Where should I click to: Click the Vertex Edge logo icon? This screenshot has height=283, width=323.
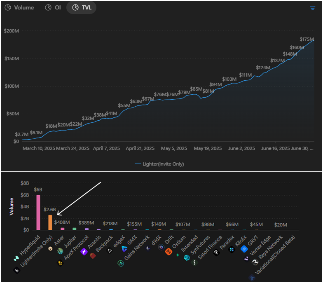tap(246, 259)
